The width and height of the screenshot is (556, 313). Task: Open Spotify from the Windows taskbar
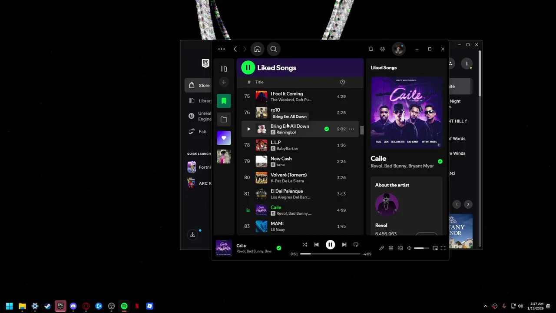click(124, 306)
